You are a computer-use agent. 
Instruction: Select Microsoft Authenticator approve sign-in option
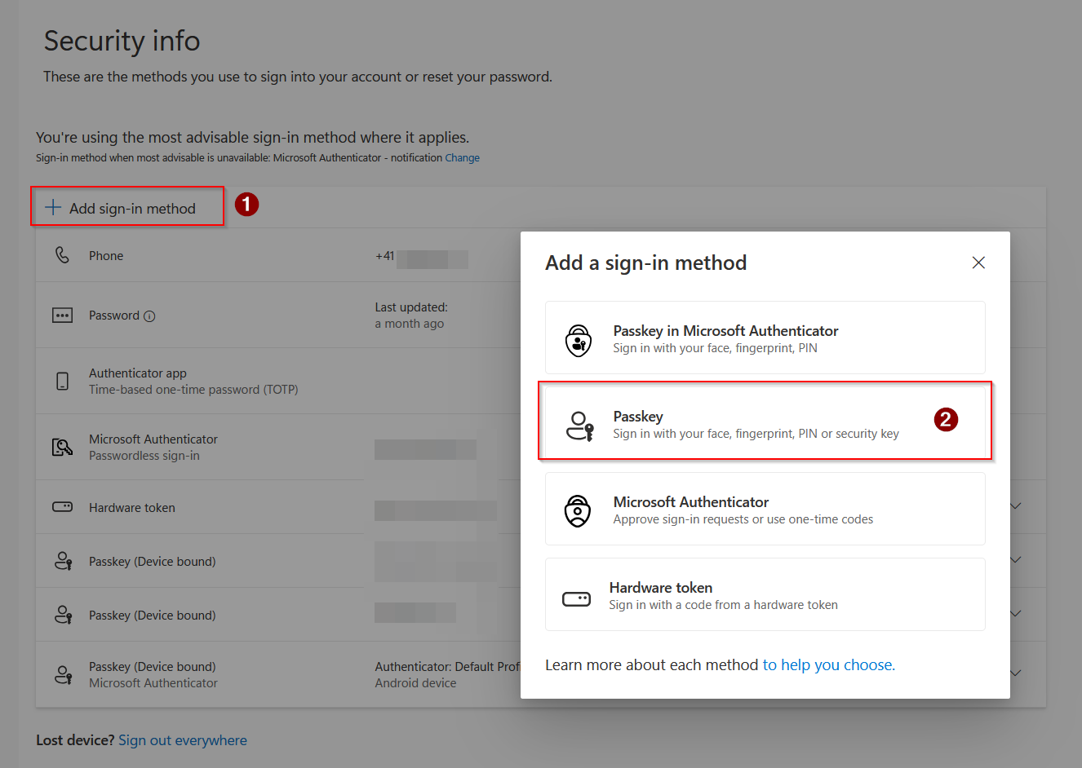tap(765, 509)
